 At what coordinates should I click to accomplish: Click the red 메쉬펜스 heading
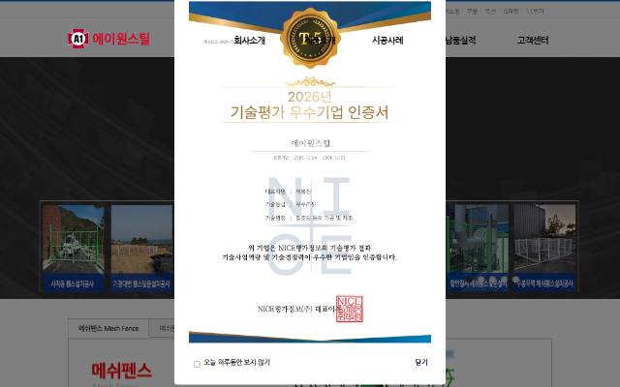121,371
